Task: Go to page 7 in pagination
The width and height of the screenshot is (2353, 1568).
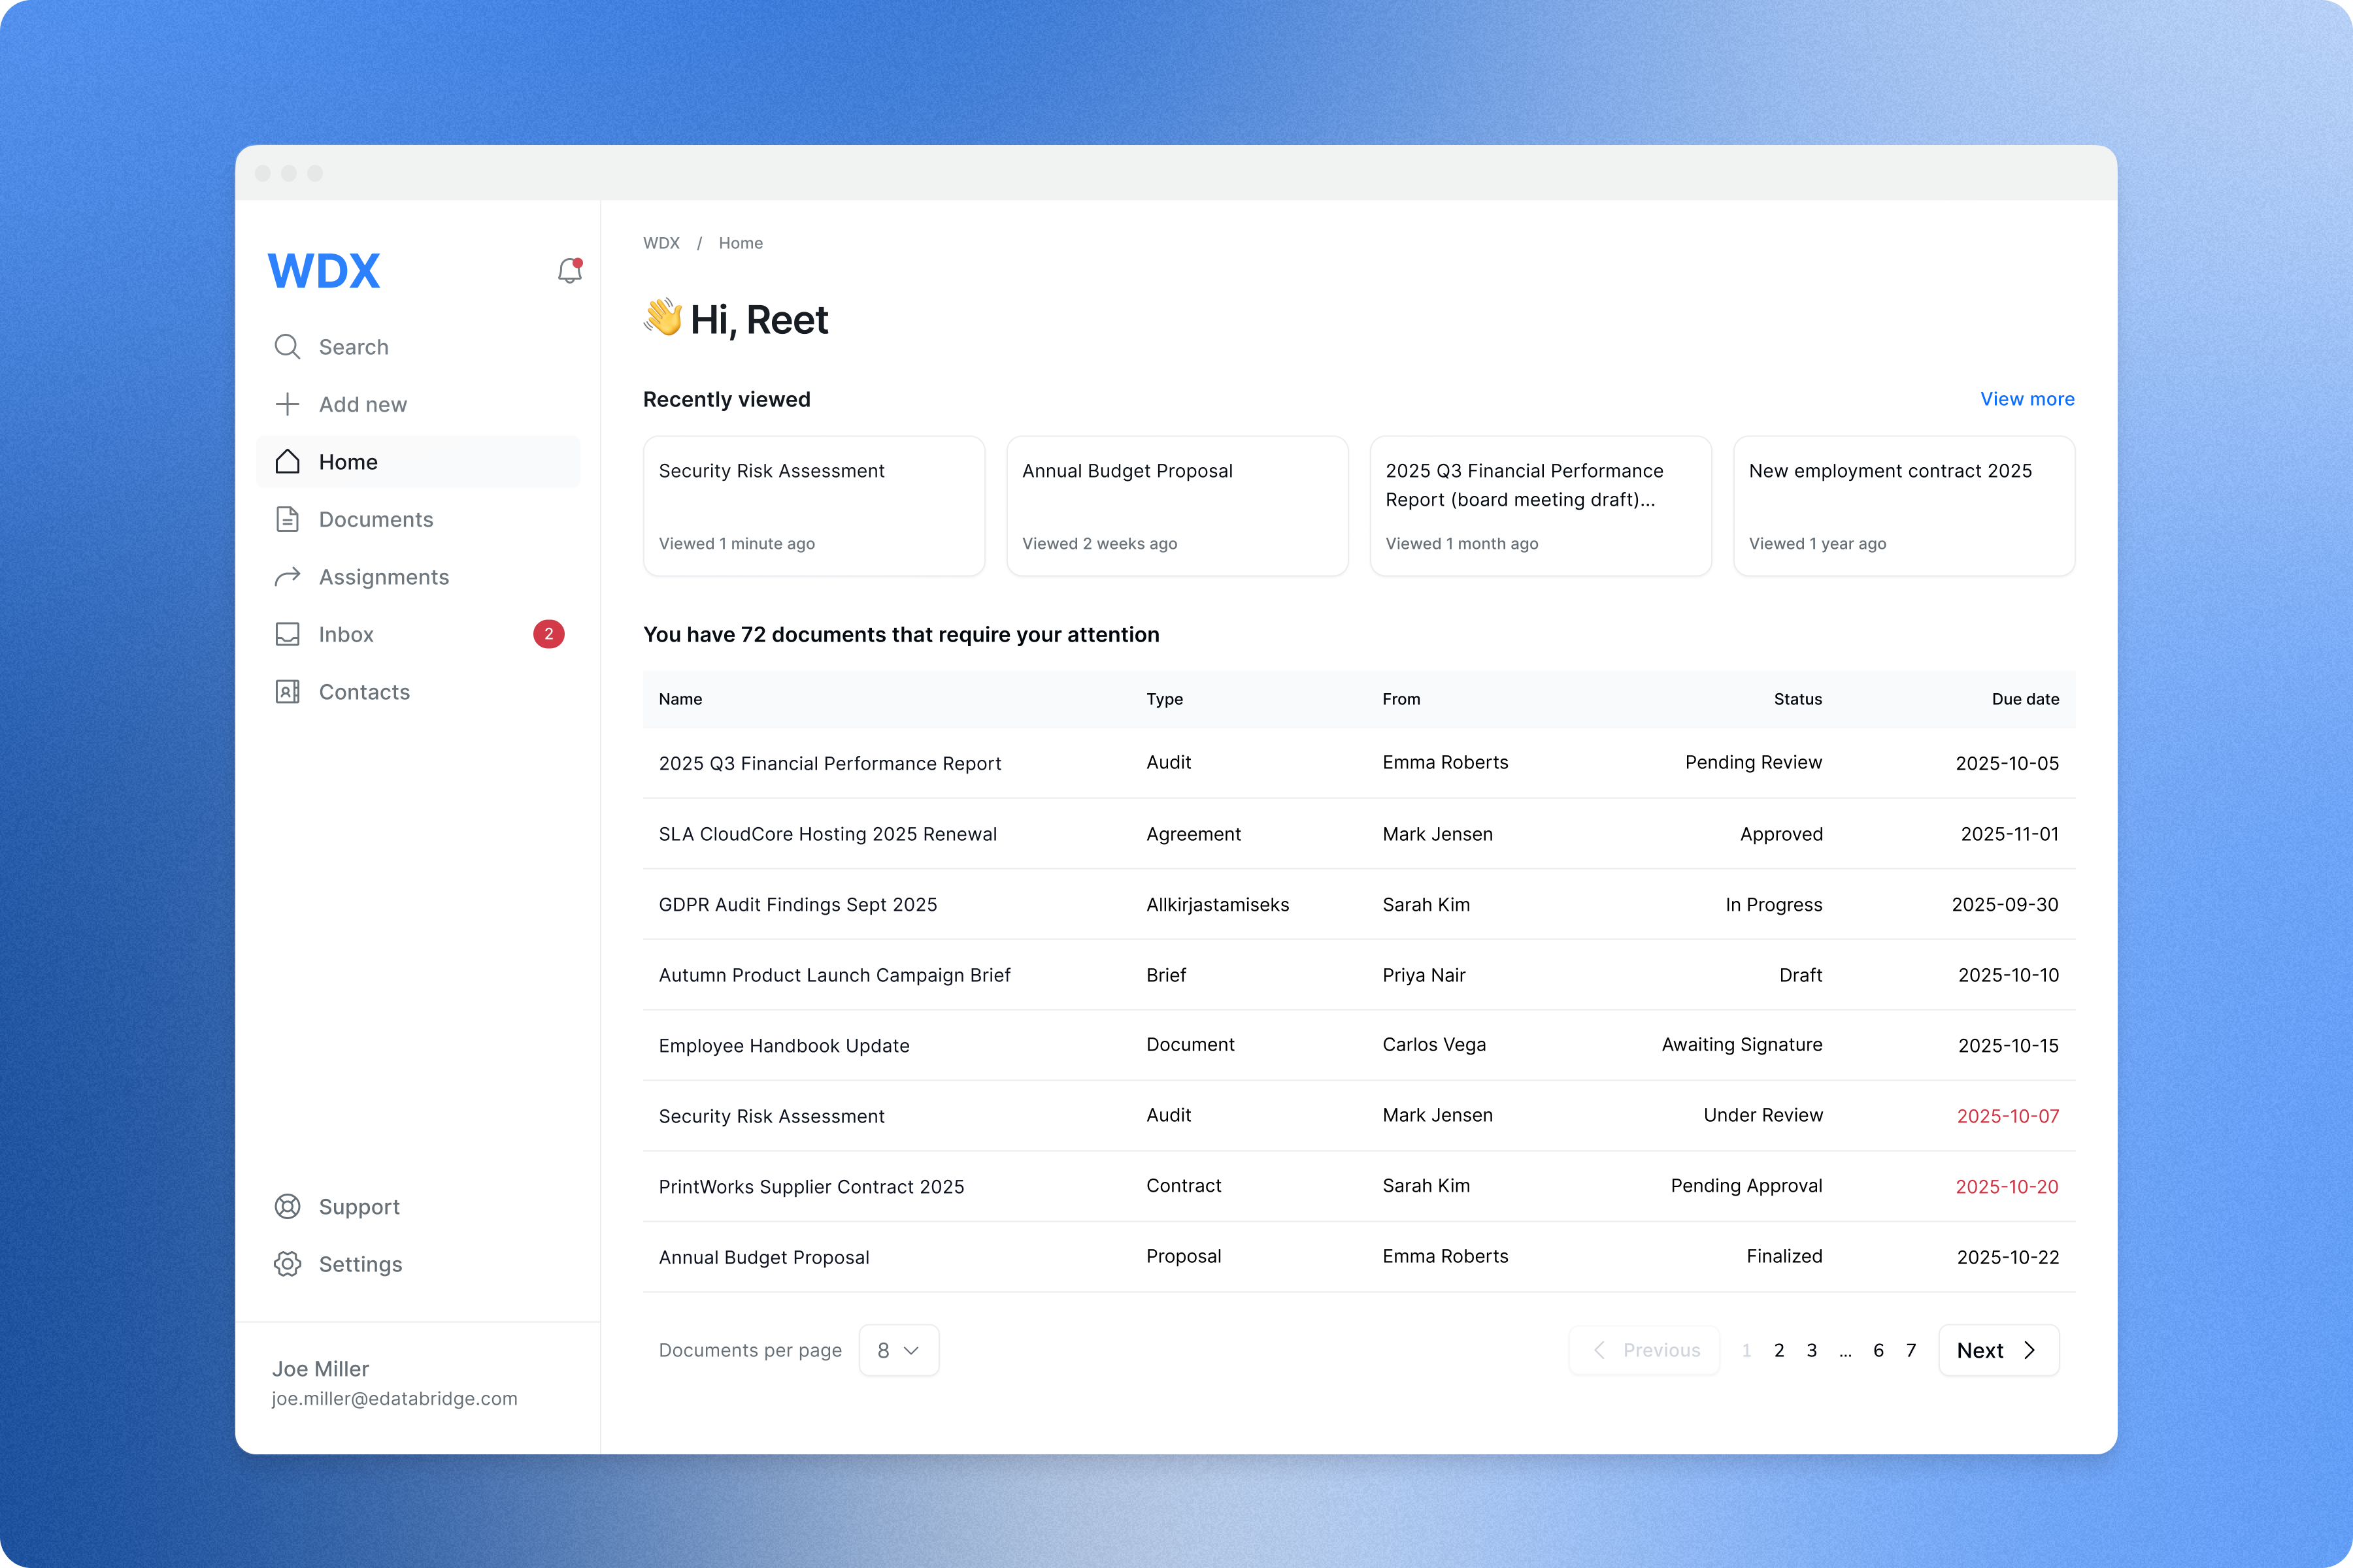Action: (1911, 1350)
